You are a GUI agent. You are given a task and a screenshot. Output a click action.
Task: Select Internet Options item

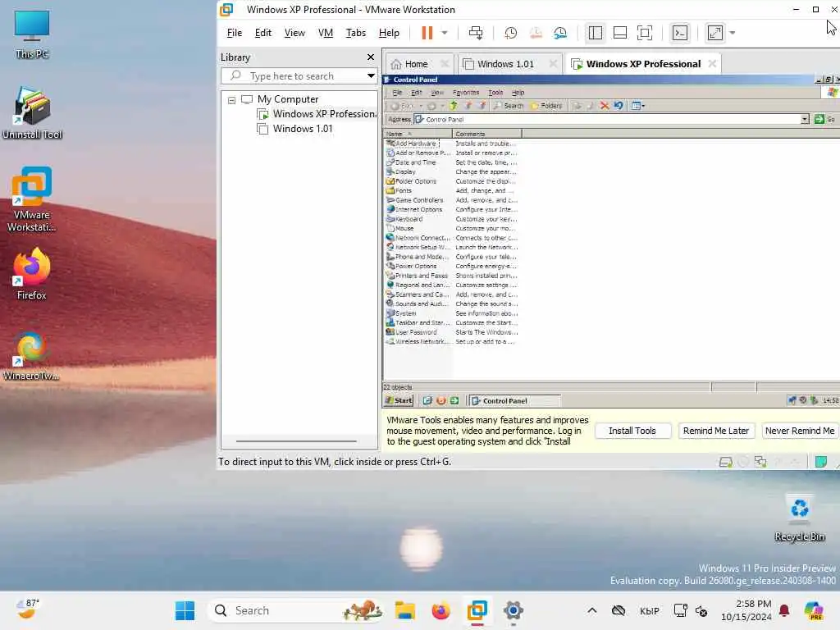[414, 209]
